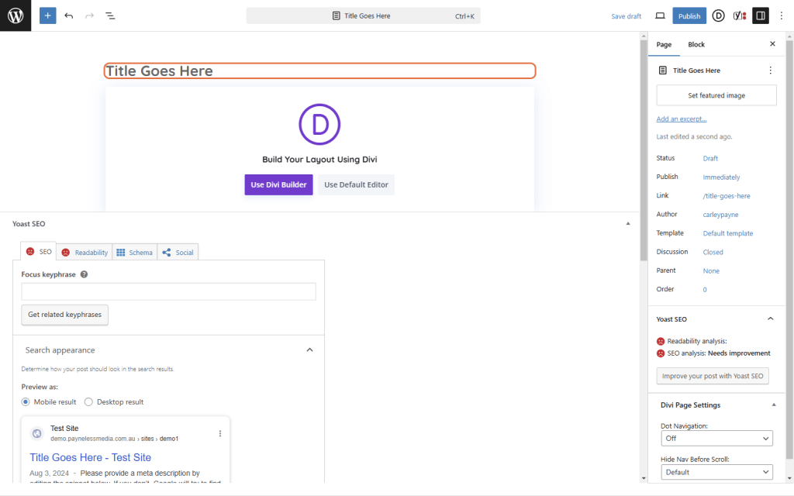This screenshot has width=794, height=496.
Task: Undo the last change
Action: click(x=69, y=15)
